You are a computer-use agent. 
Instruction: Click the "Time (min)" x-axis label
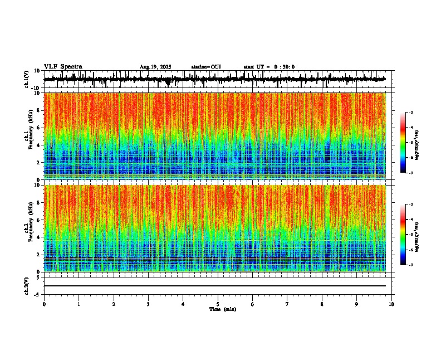223,309
